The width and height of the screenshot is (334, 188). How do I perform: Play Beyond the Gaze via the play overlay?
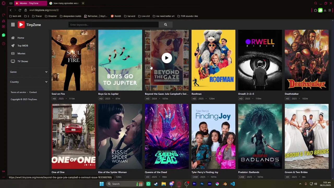(167, 58)
